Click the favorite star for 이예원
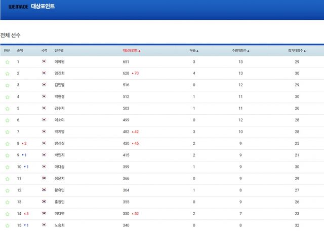This screenshot has height=231, width=324. click(7, 62)
